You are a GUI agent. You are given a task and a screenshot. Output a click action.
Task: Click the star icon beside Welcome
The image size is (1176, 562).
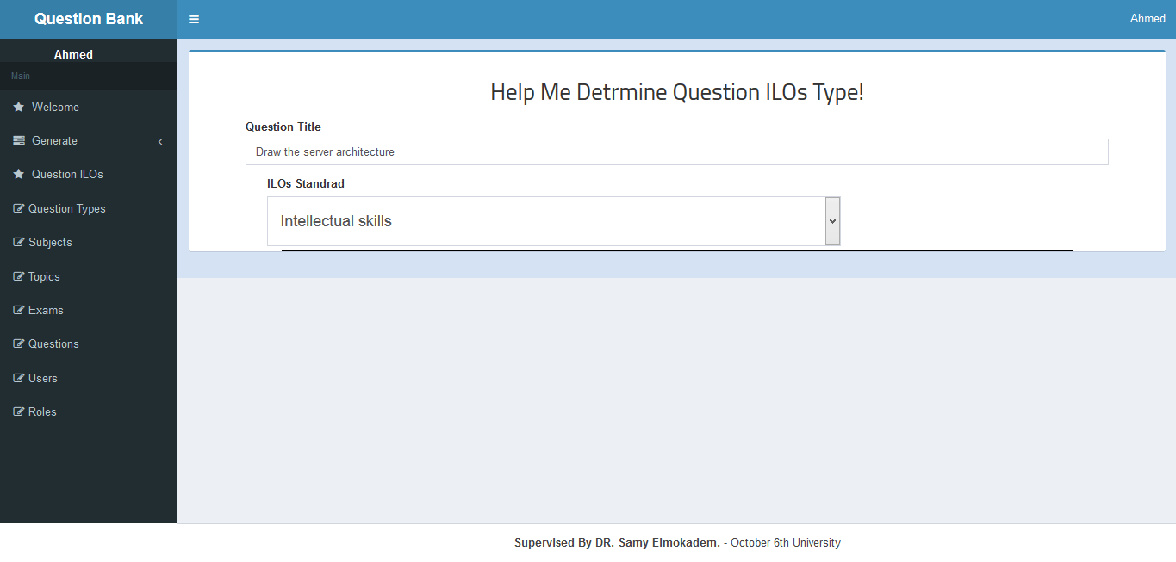pos(19,107)
